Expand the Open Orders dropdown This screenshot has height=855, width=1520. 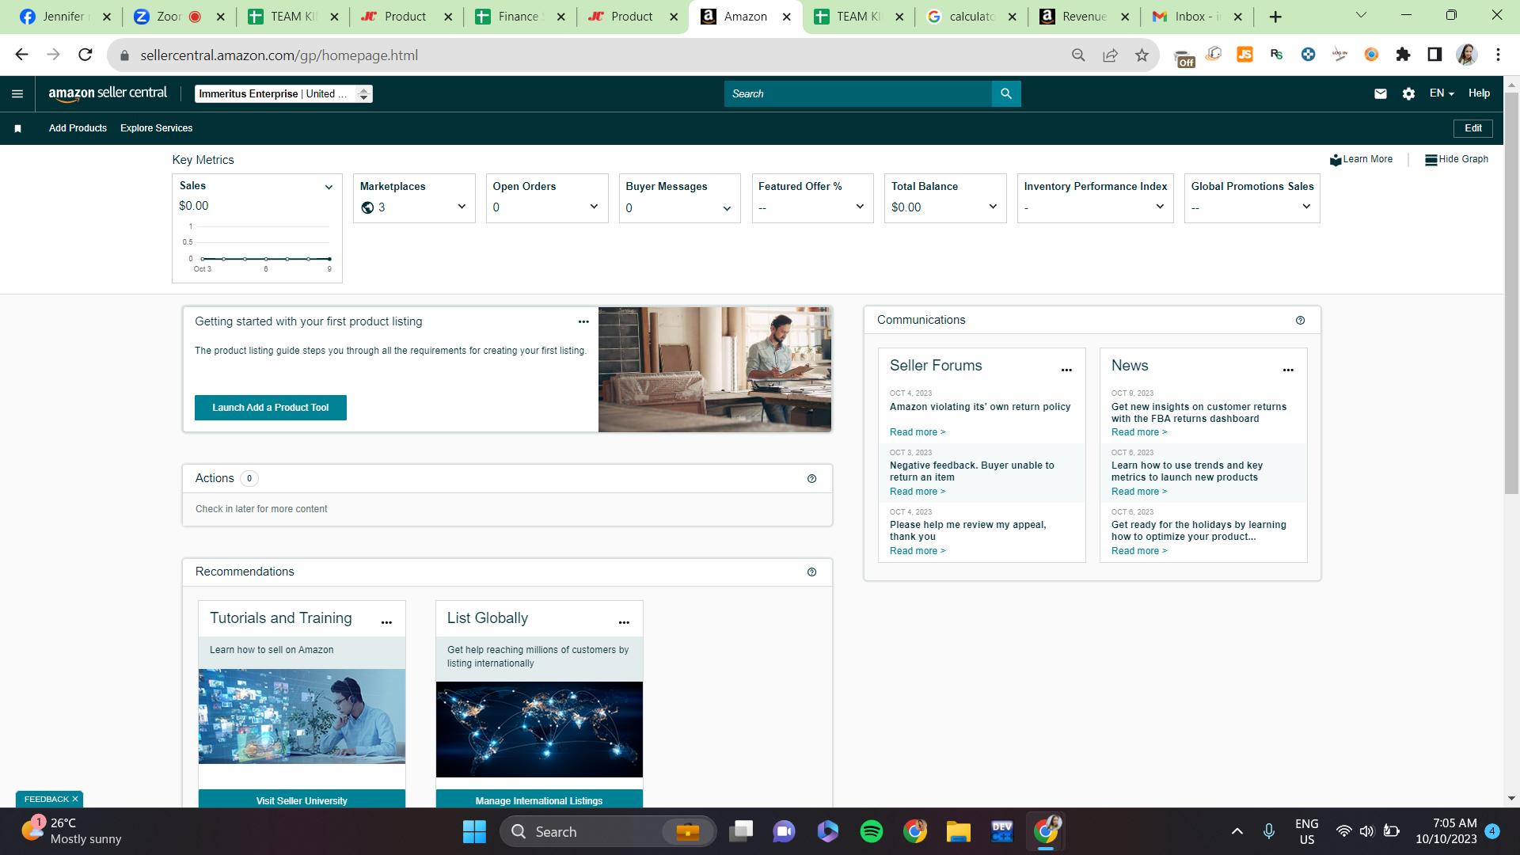tap(594, 207)
